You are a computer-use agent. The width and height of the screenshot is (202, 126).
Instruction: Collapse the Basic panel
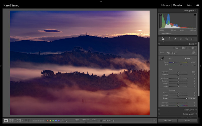point(196,44)
